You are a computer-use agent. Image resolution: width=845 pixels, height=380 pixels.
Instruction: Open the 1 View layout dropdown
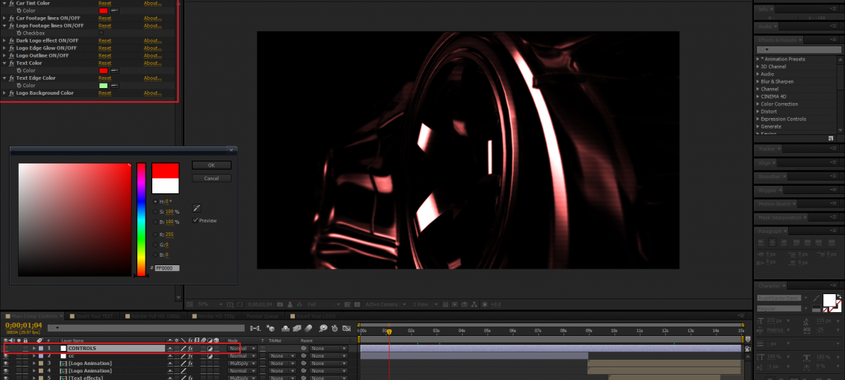click(426, 305)
